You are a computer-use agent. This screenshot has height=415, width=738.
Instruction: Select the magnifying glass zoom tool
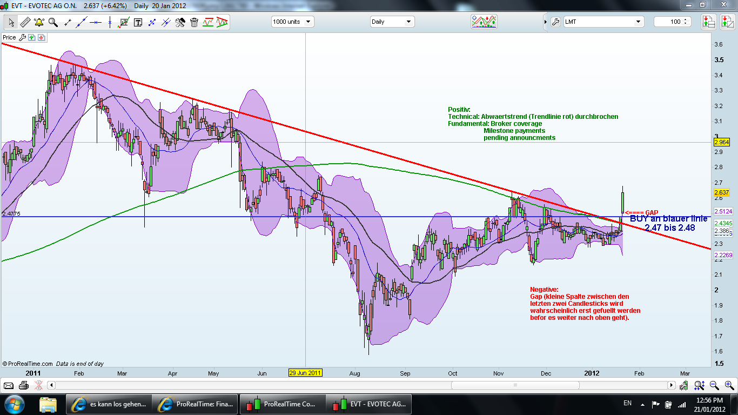tap(53, 22)
